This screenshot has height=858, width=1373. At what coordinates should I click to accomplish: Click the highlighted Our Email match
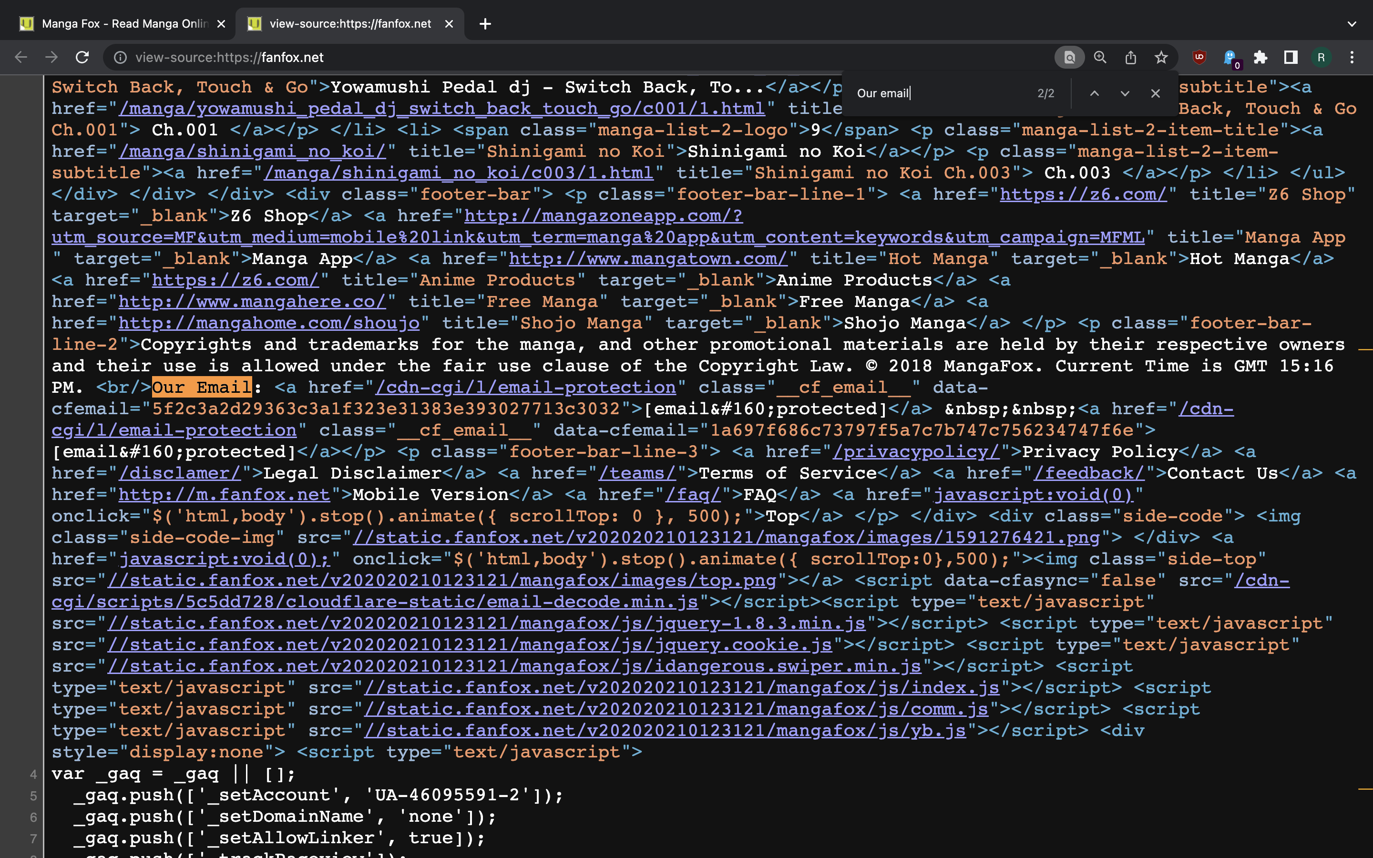[201, 388]
